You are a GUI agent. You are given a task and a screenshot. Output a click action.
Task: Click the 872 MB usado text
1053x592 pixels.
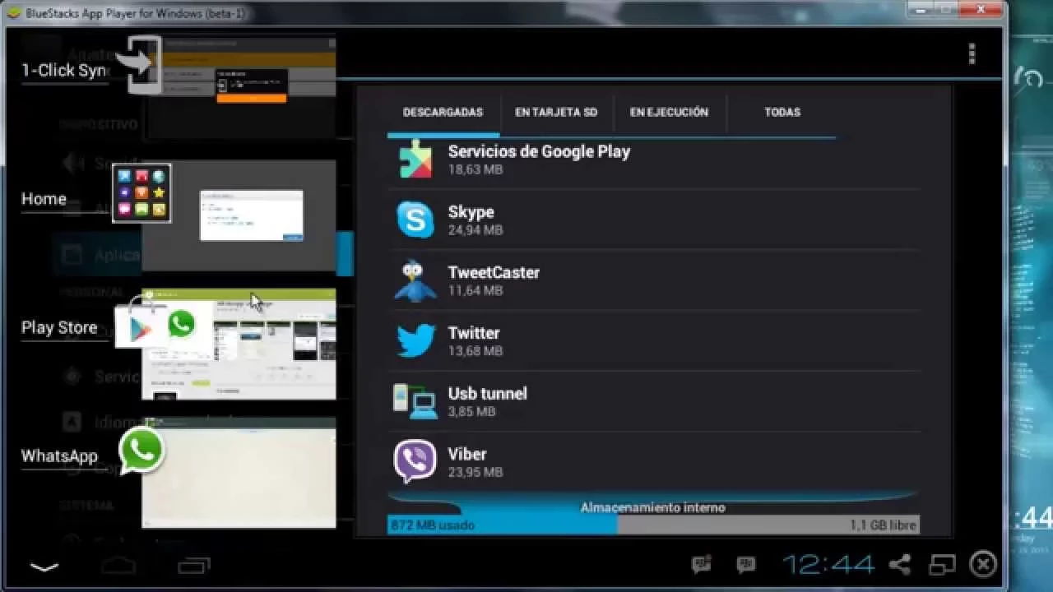coord(433,525)
